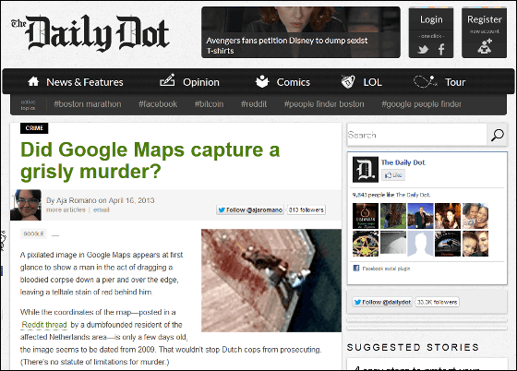Viewport: 517px width, 371px height.
Task: Open the Comics section
Action: click(294, 82)
